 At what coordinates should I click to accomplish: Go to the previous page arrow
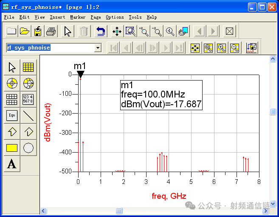200,31
